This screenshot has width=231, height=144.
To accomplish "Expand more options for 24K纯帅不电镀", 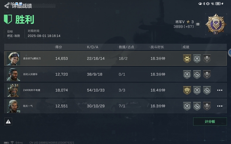I will coord(220,90).
